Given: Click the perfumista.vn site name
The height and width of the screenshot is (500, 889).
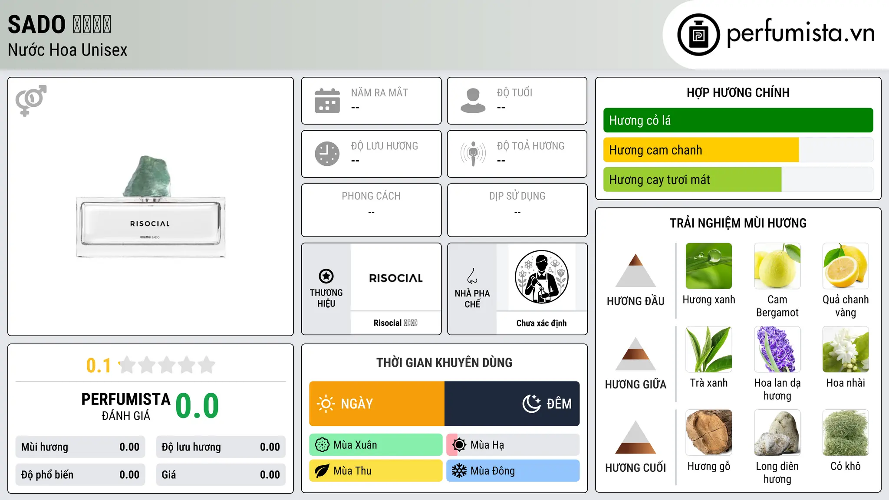Looking at the screenshot, I should (x=801, y=33).
